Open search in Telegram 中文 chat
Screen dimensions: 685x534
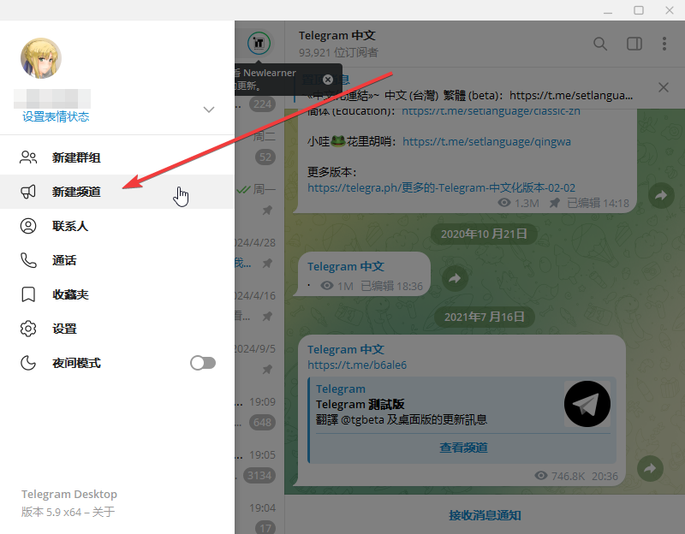[x=600, y=44]
